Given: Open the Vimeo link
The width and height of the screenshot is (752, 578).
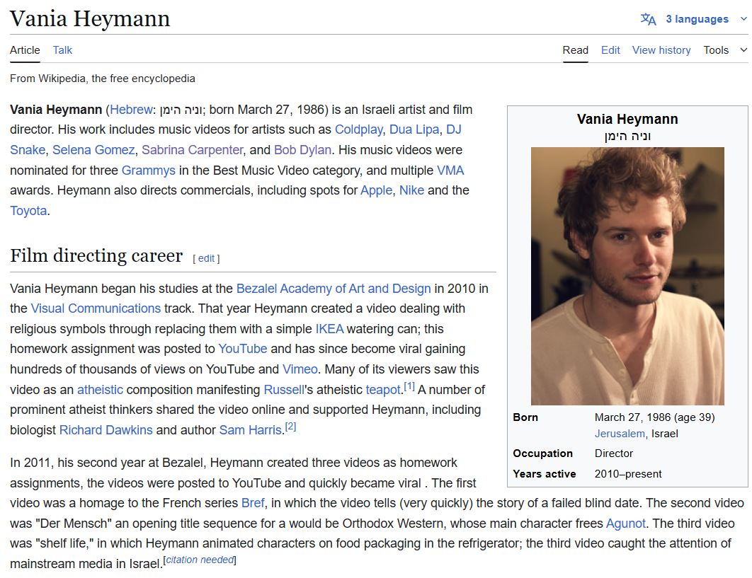Looking at the screenshot, I should coord(300,369).
